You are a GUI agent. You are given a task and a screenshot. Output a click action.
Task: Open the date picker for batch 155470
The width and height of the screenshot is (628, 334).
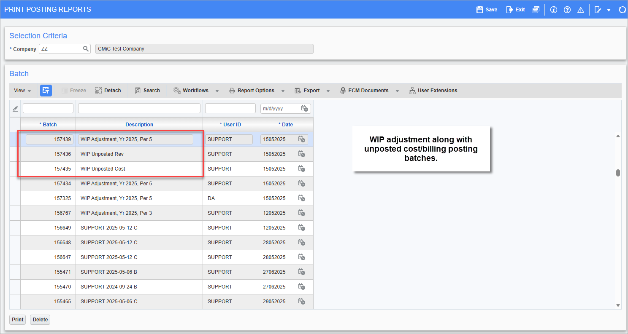pos(302,287)
